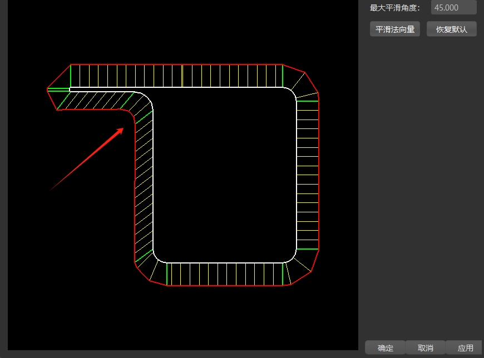Select the 最大平滑角度 label text
Viewport: 484px width, 358px height.
[395, 8]
